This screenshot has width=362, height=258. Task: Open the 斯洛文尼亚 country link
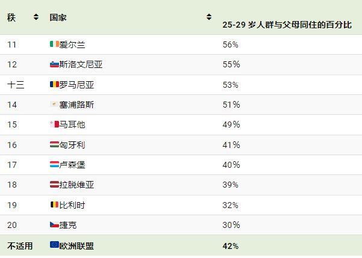81,64
